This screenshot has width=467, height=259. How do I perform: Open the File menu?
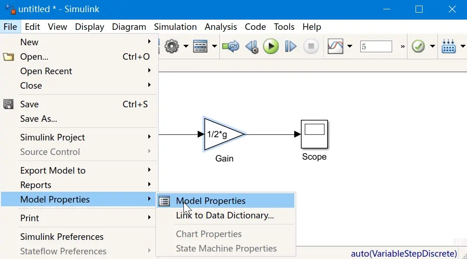point(10,27)
